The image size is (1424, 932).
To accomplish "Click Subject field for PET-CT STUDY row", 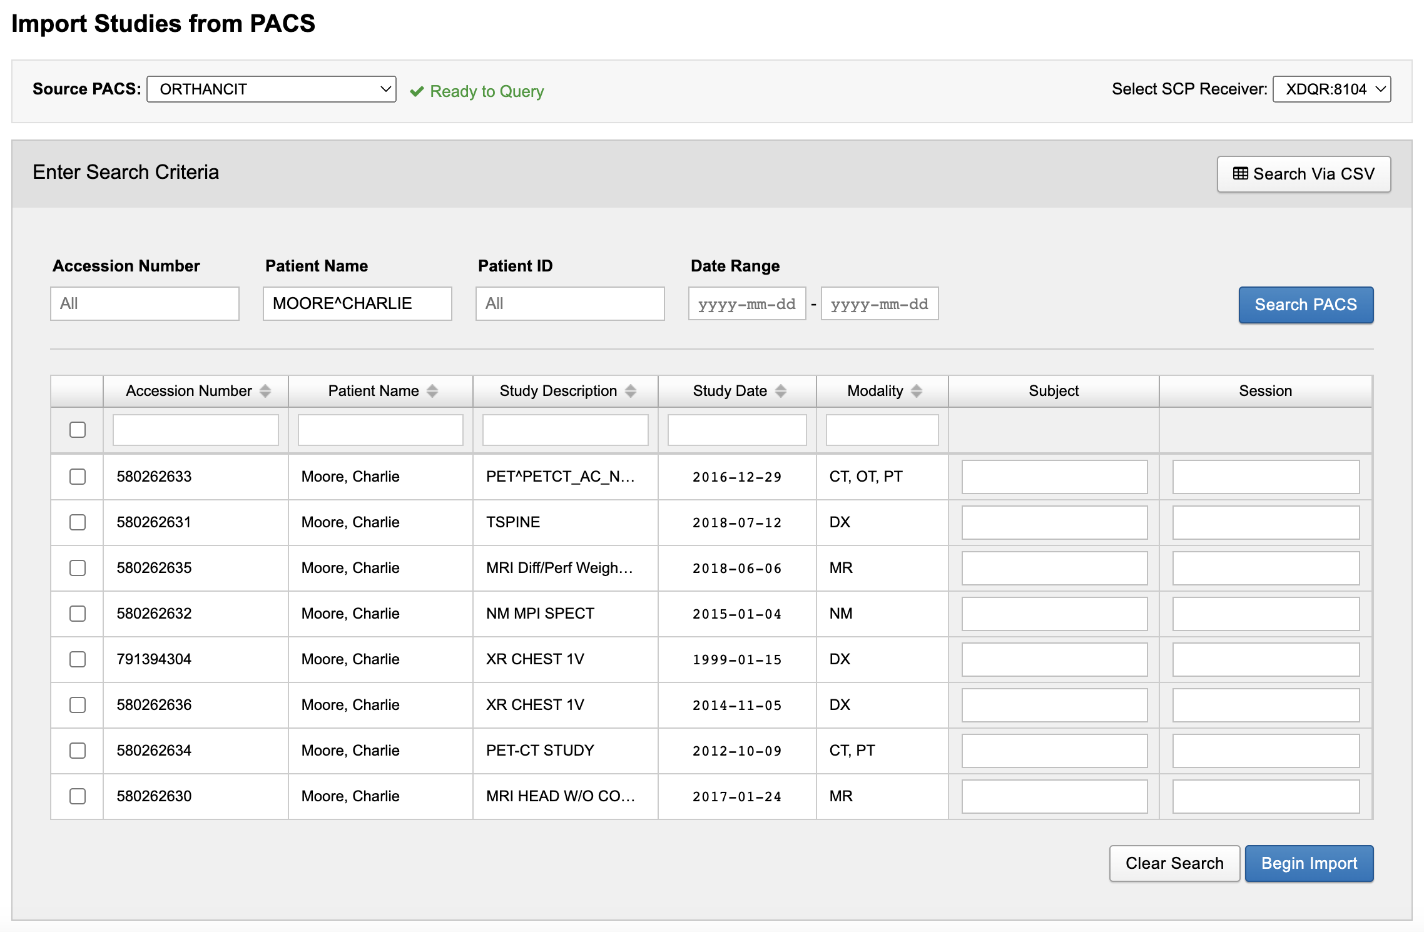I will click(x=1054, y=751).
